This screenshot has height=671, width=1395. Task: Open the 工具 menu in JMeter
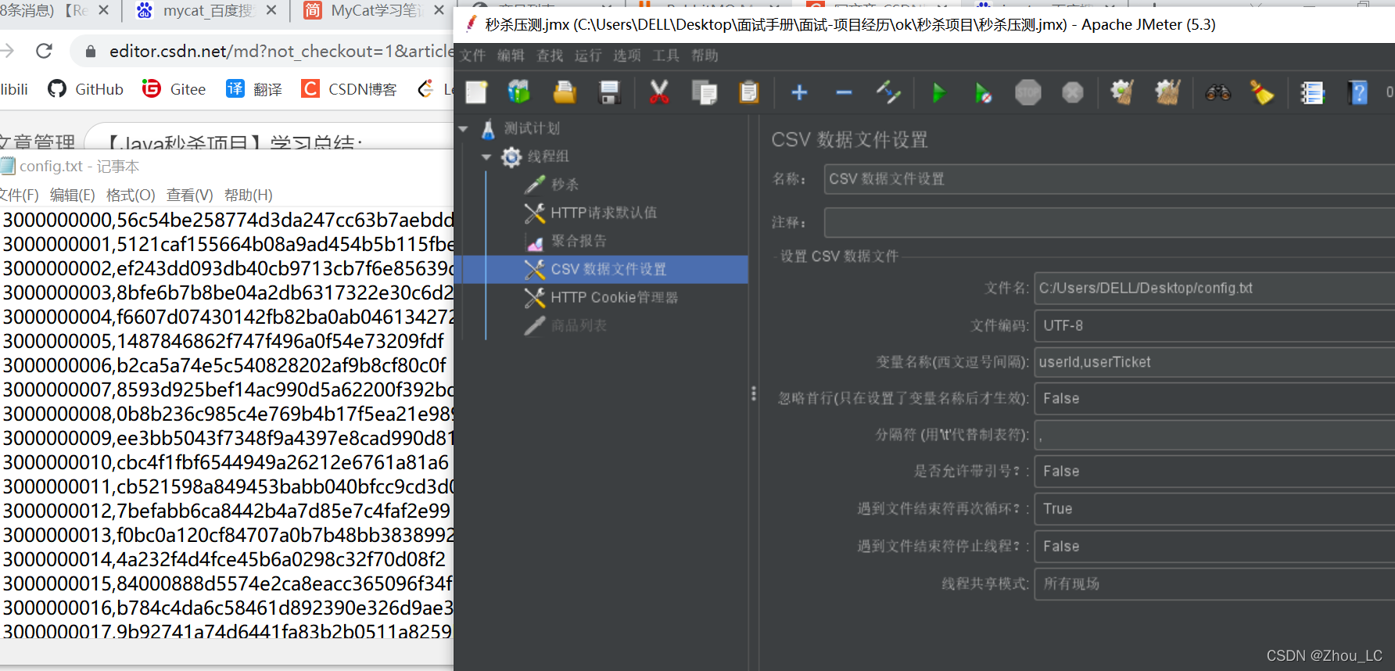(666, 56)
